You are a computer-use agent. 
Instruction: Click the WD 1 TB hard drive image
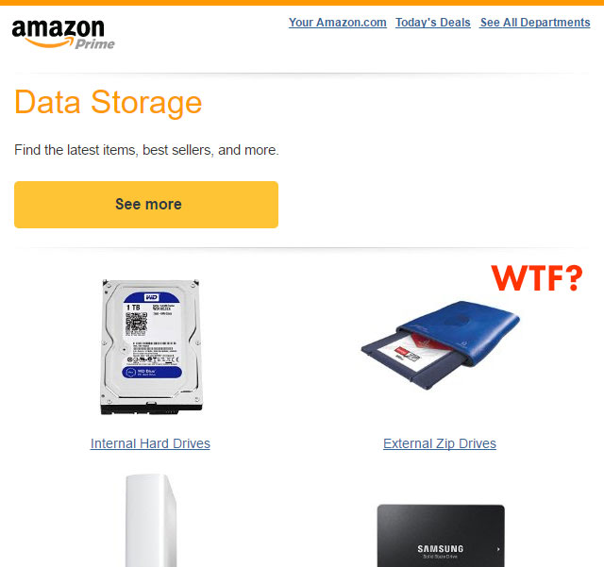tap(151, 346)
